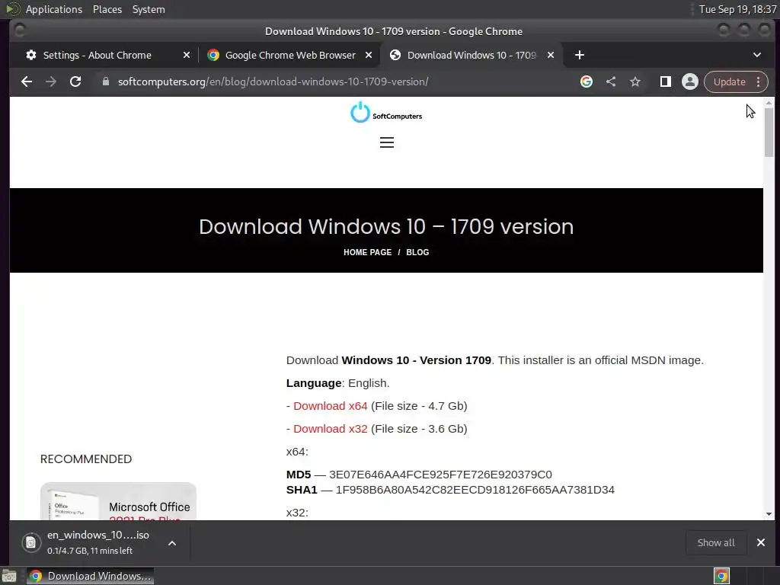The width and height of the screenshot is (780, 585).
Task: Click the Download Windows taskbar window button
Action: [x=90, y=576]
